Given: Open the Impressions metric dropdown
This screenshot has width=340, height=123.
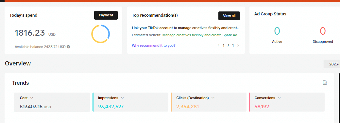Looking at the screenshot, I should pyautogui.click(x=122, y=98).
